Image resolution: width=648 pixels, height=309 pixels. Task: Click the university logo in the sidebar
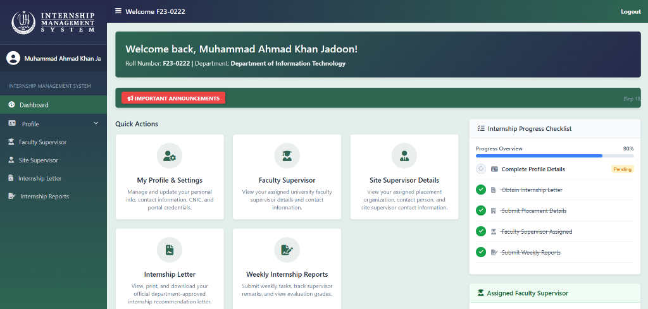tap(23, 22)
